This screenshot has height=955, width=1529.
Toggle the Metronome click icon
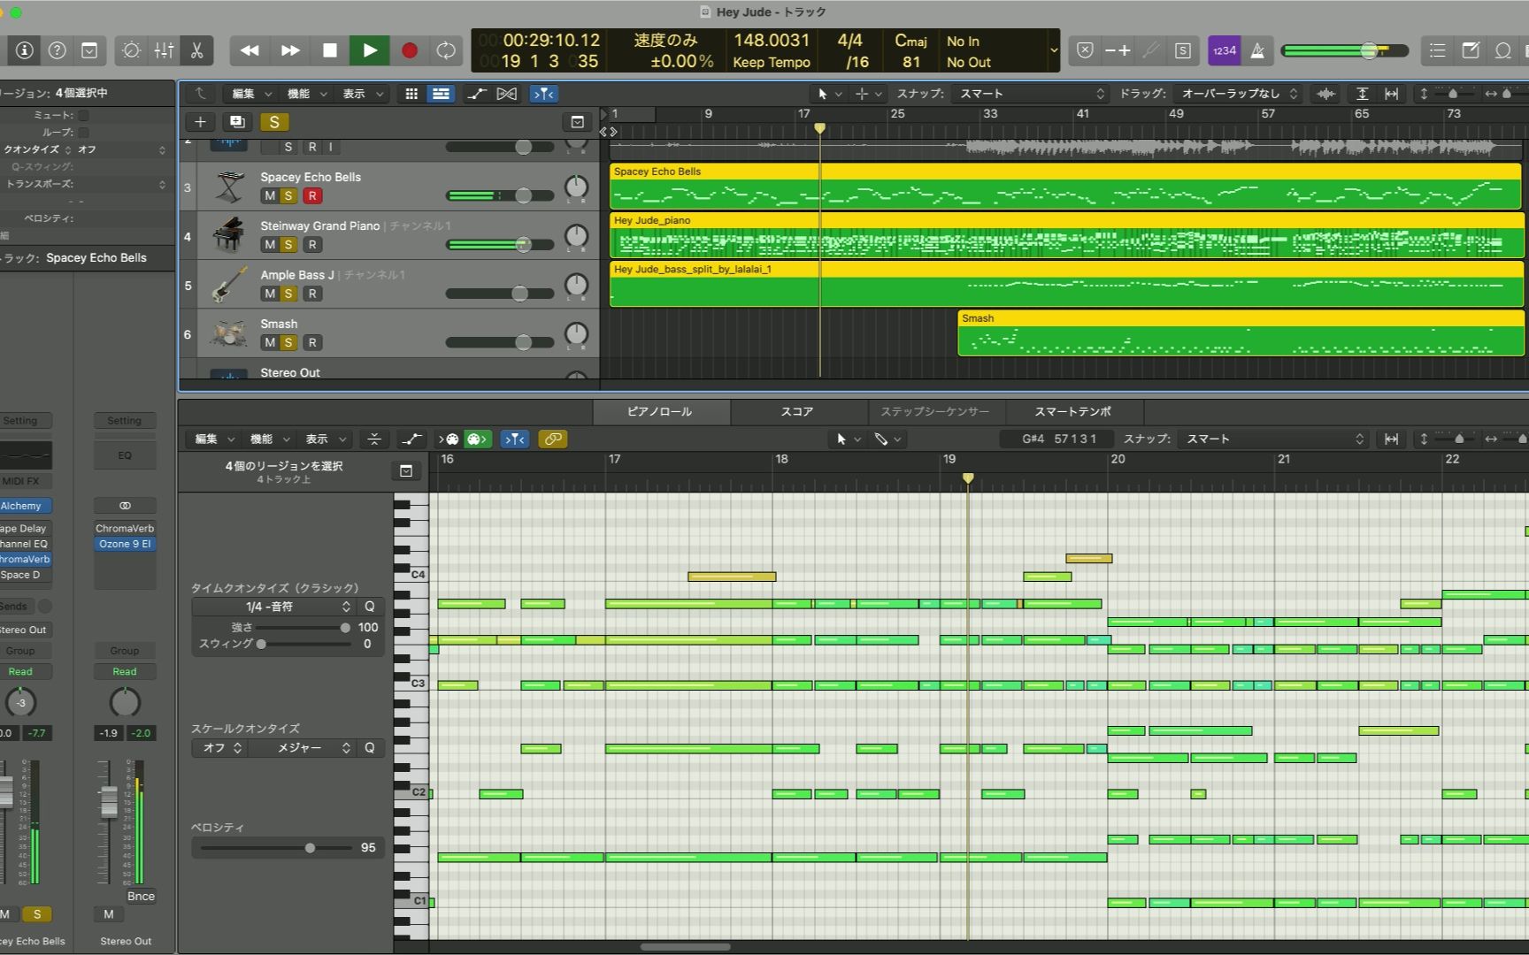pos(1257,50)
